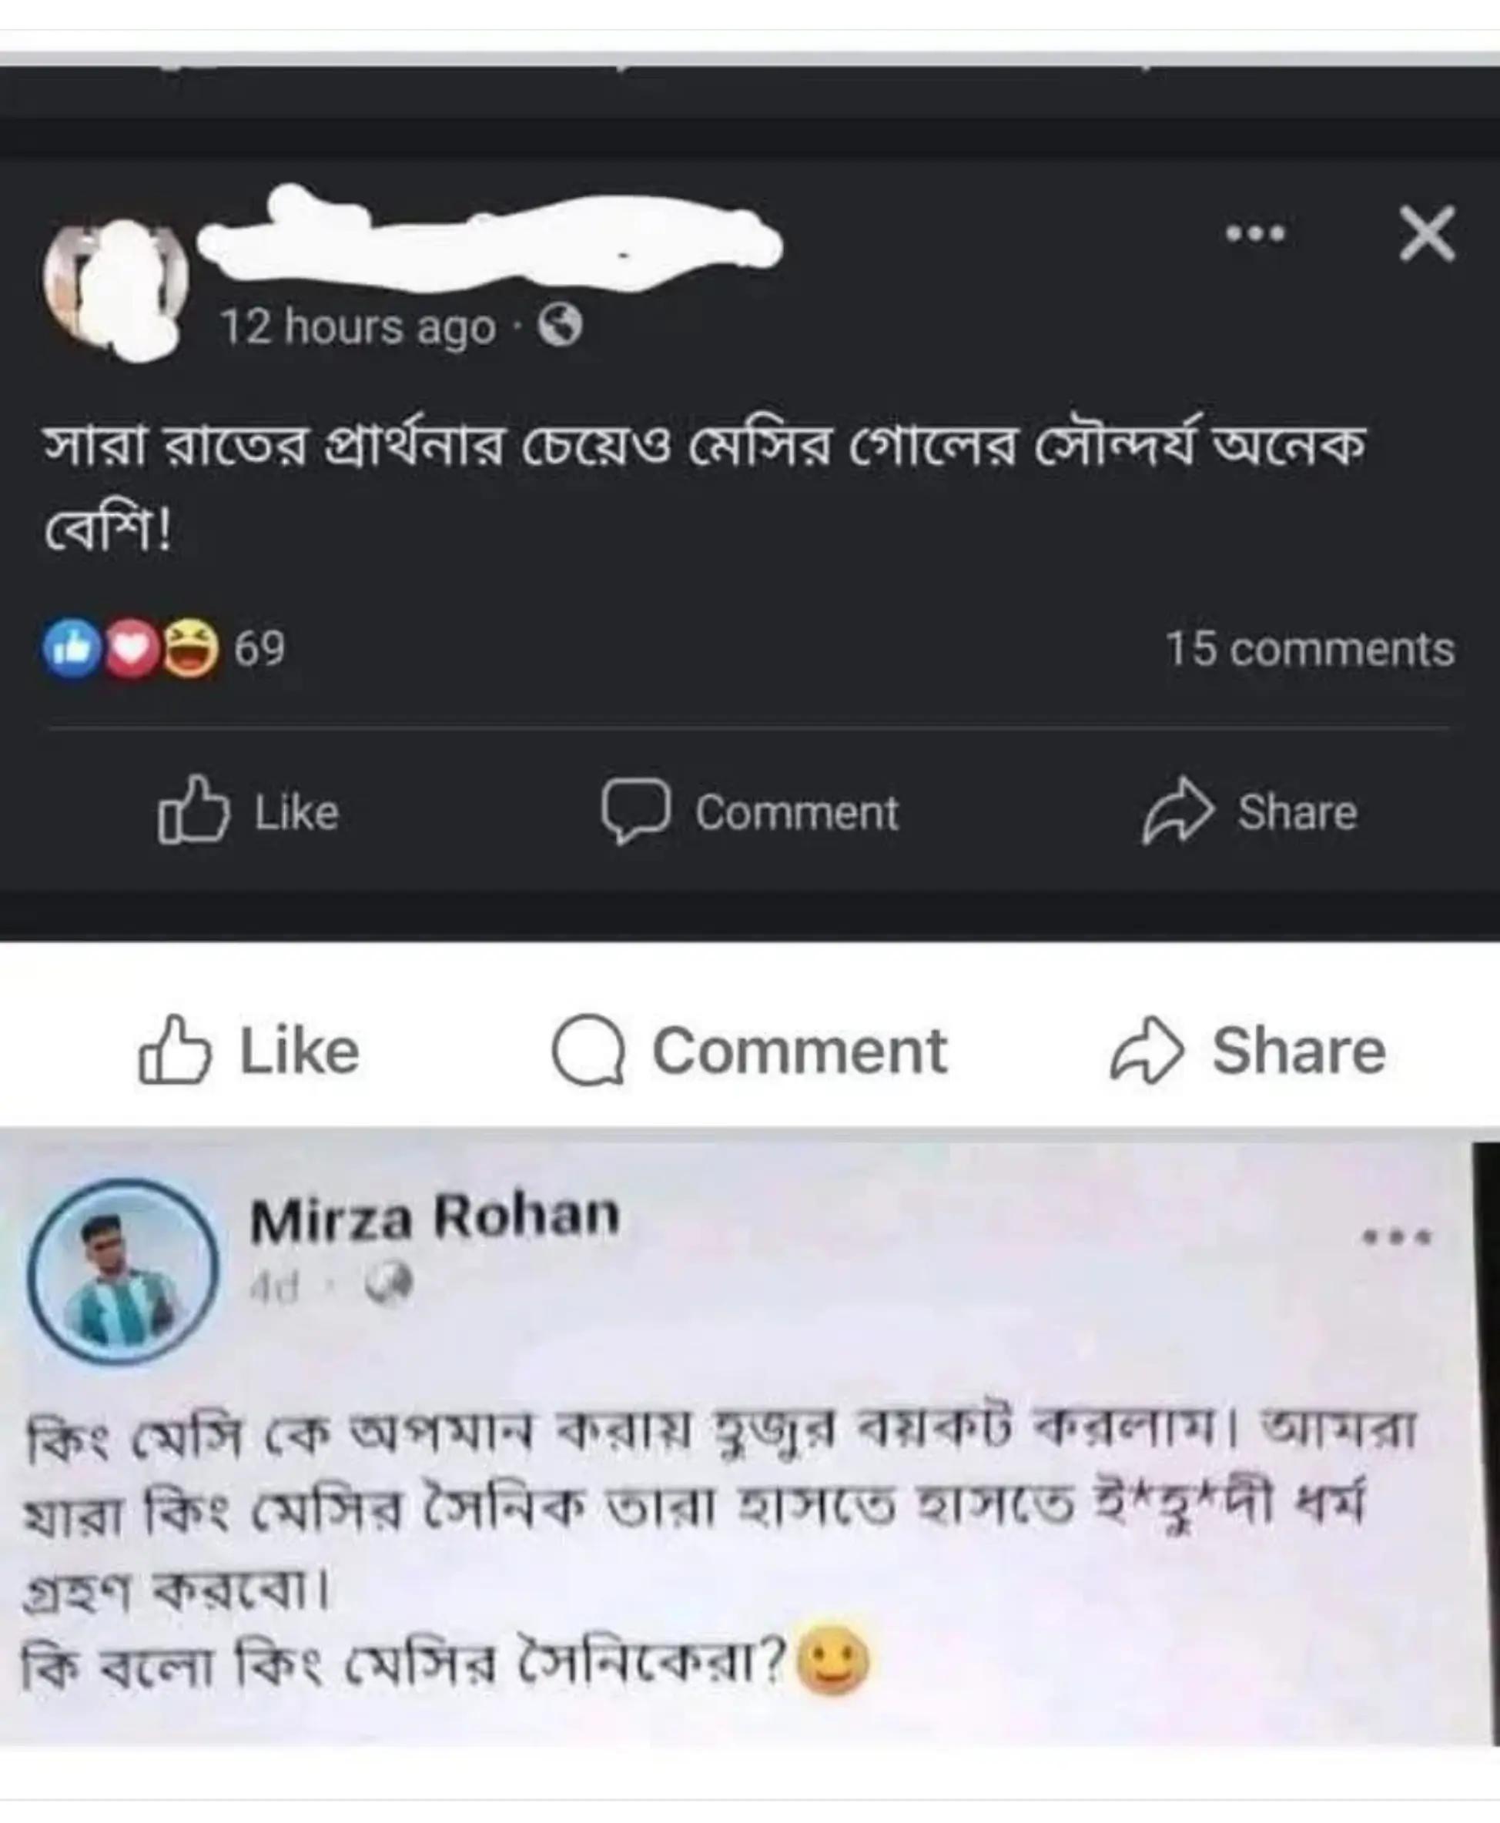Open the three-dot menu on dark post
The height and width of the screenshot is (1823, 1500).
[x=1255, y=233]
